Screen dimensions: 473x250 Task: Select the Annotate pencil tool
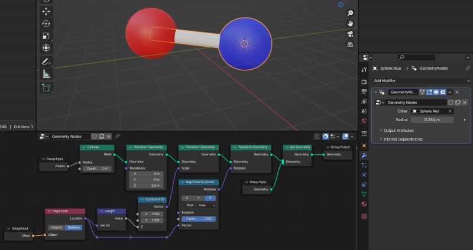pos(46,62)
